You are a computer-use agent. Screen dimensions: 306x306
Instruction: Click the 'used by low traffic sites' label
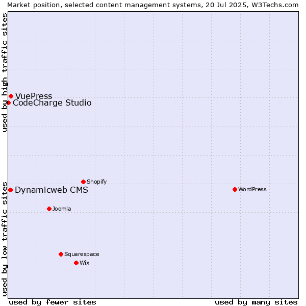click(4, 239)
